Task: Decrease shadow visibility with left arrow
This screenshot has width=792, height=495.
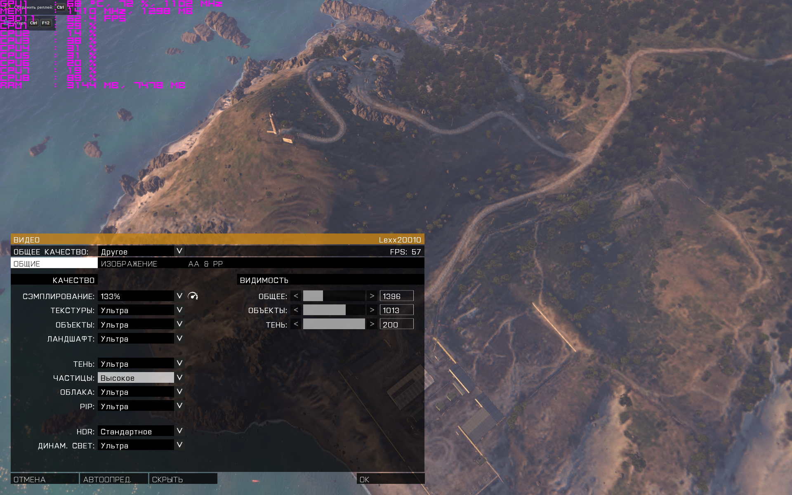Action: coord(296,324)
